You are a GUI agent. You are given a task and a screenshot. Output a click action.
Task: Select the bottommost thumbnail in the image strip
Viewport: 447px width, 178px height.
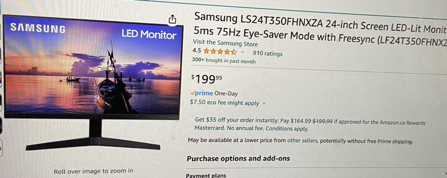[1, 148]
